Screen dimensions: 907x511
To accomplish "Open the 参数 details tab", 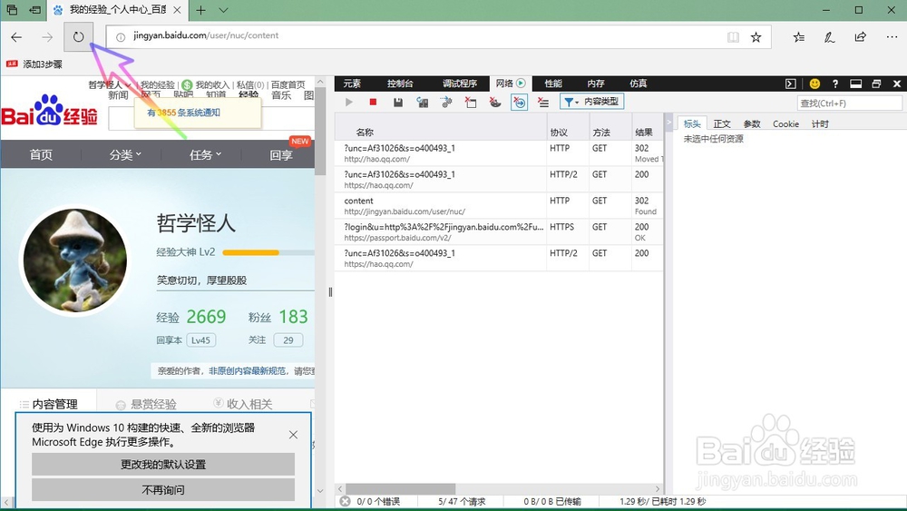I will pos(752,123).
